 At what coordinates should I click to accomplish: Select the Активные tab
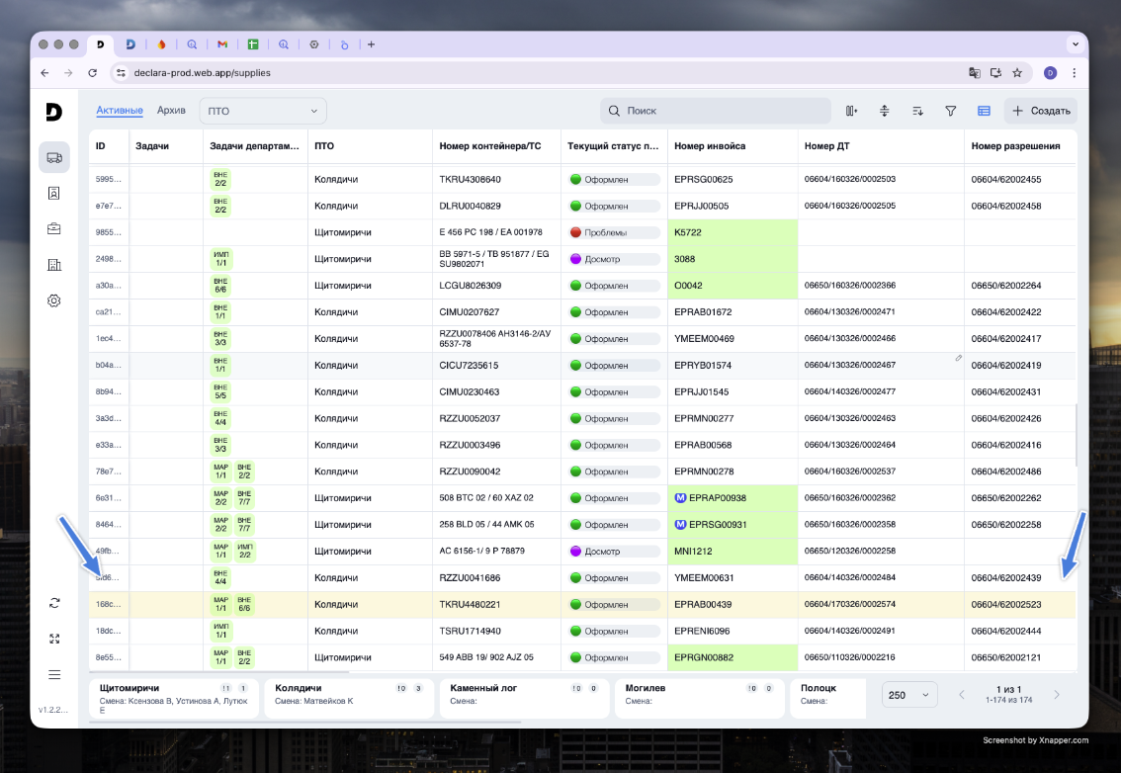(x=120, y=111)
